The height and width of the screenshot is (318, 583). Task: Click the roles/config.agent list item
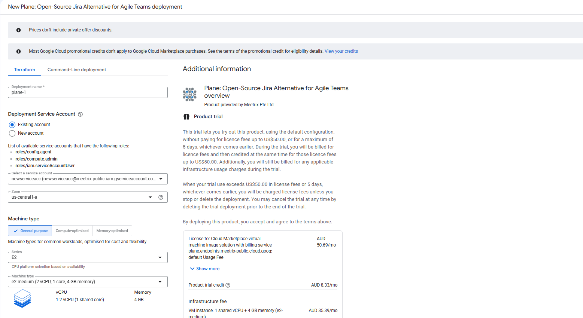point(33,152)
